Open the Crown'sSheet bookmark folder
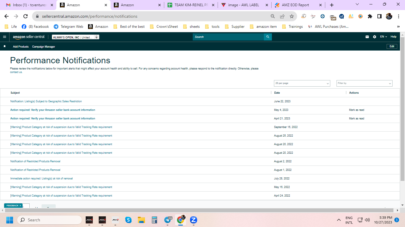 [164, 27]
